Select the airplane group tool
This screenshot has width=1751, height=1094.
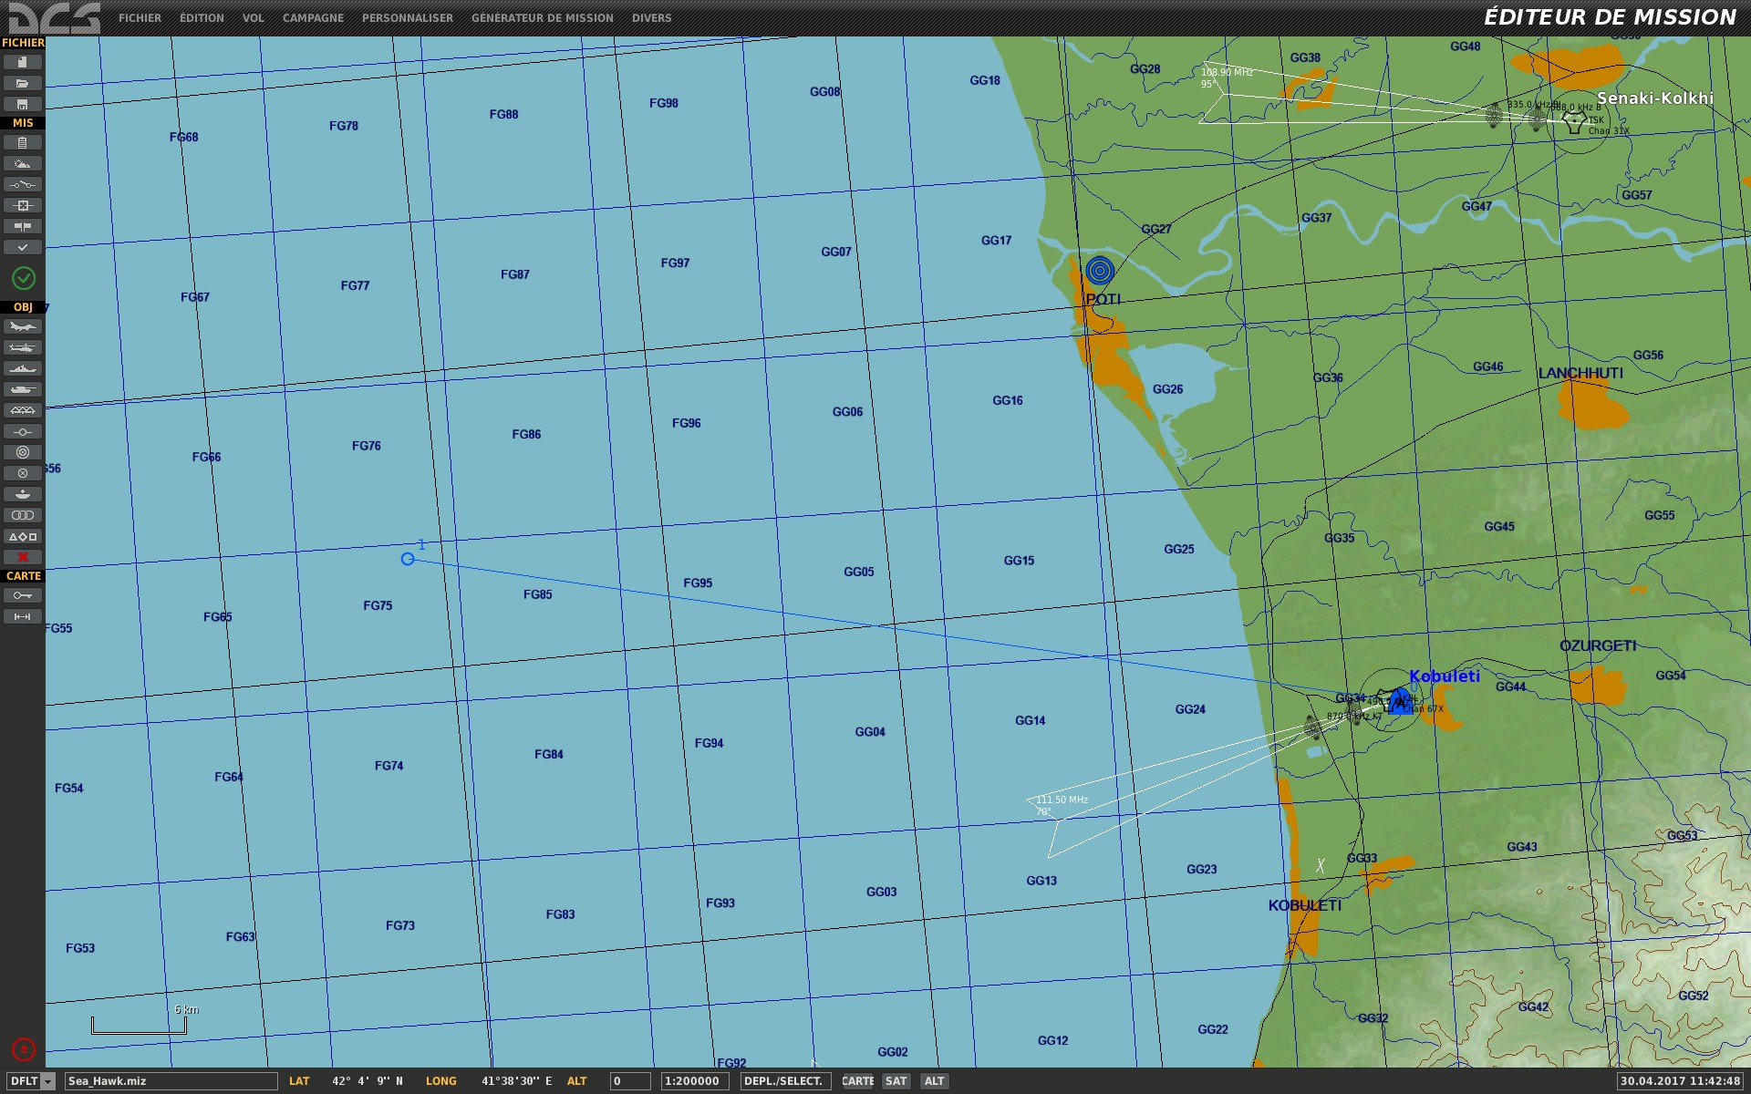point(23,326)
